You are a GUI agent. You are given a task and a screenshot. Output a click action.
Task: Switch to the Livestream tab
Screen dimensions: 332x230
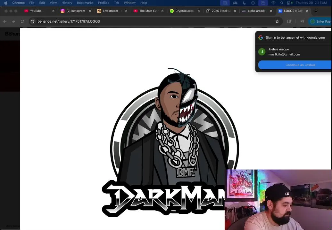(x=112, y=11)
